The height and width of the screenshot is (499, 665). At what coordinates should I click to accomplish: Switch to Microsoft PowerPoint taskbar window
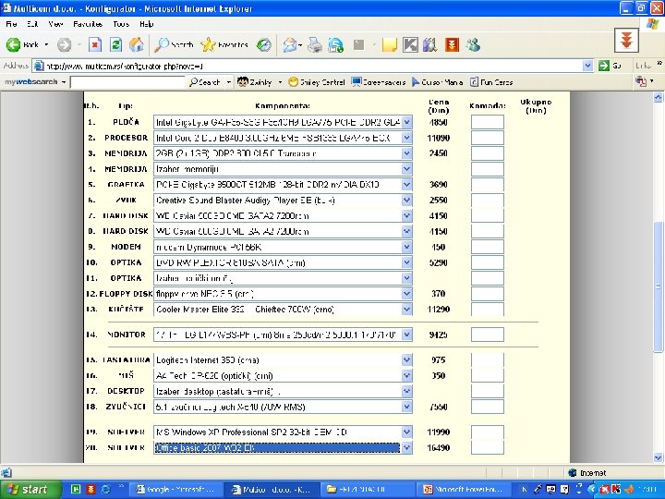[x=463, y=490]
